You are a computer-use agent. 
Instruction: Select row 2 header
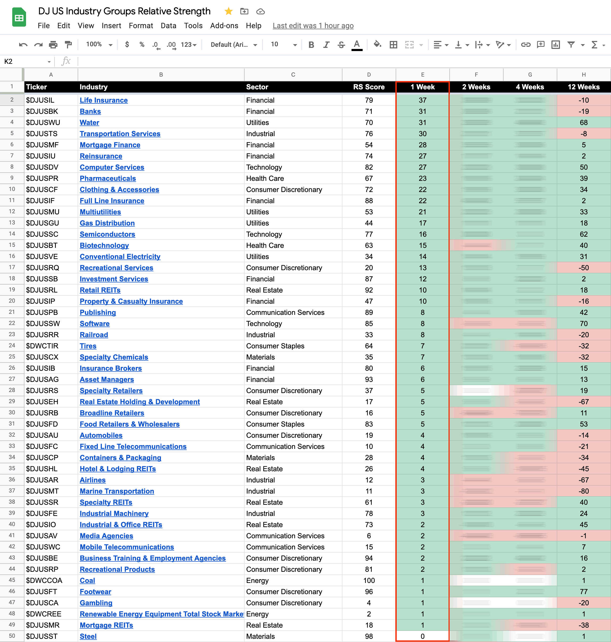[12, 100]
